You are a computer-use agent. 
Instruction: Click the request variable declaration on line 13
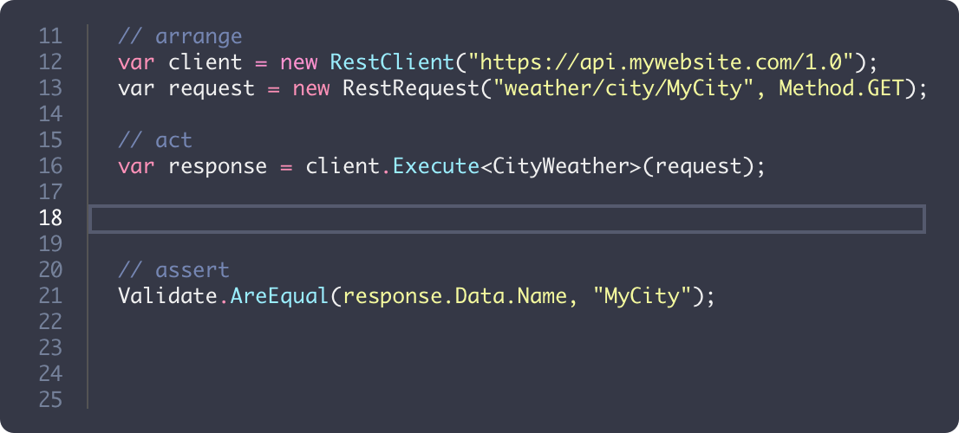coord(212,88)
